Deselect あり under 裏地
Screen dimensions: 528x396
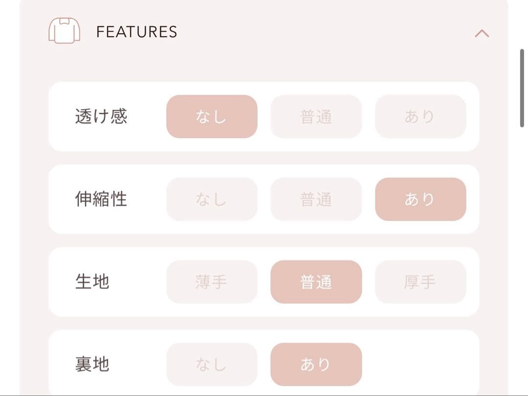316,363
